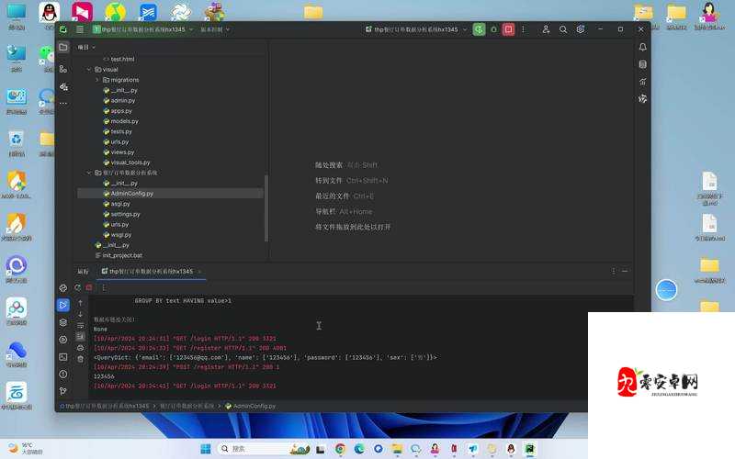Toggle scroll to end in Run console
The image size is (735, 459).
click(x=81, y=336)
